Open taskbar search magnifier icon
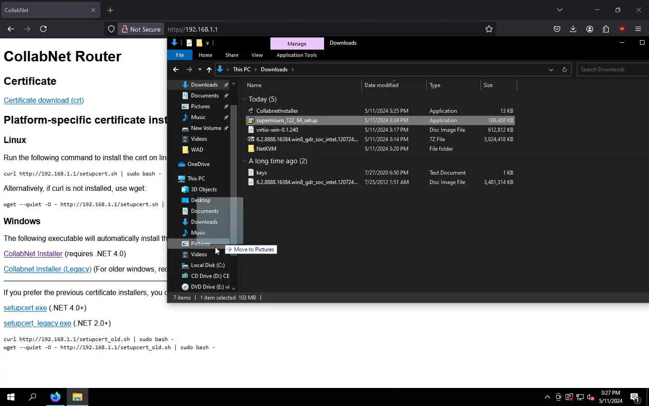Screen dimensions: 649x406 32,397
